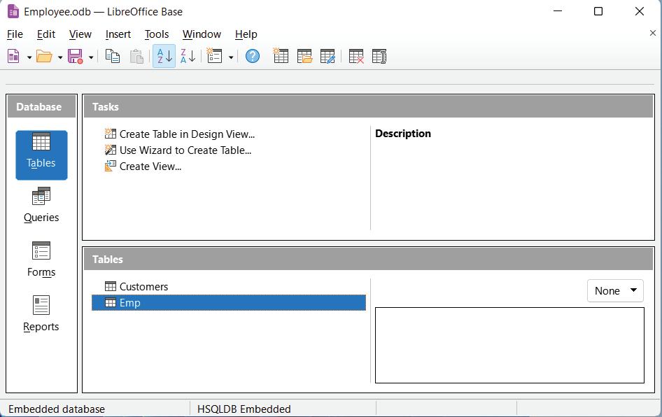This screenshot has width=662, height=417.
Task: Click Embedded database status text
Action: pyautogui.click(x=57, y=409)
